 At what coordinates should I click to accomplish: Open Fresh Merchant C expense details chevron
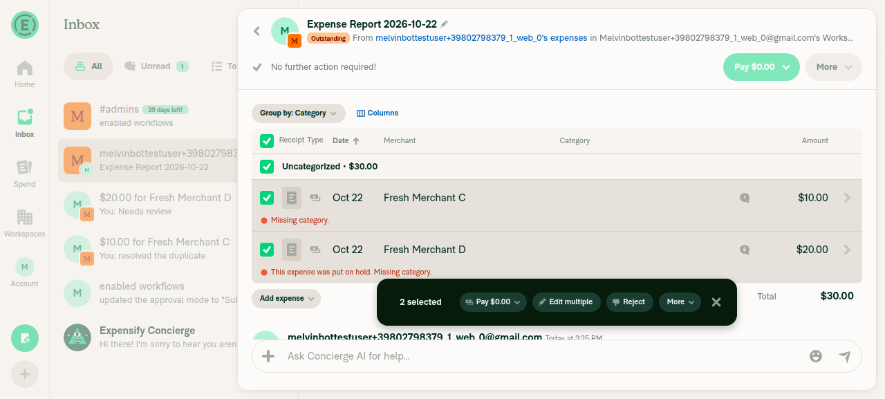[x=848, y=198]
